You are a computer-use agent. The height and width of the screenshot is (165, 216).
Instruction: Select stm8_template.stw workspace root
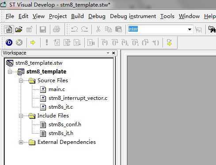tap(39, 63)
